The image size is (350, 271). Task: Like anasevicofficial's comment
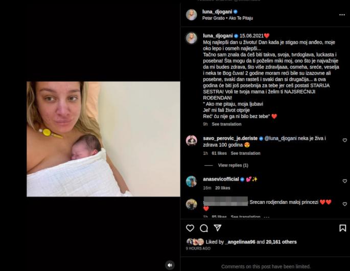tap(345, 181)
